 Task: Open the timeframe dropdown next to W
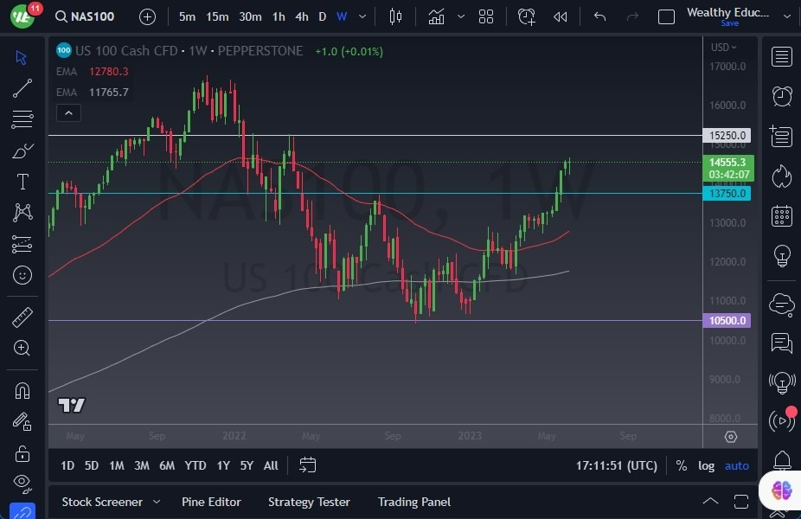tap(362, 16)
